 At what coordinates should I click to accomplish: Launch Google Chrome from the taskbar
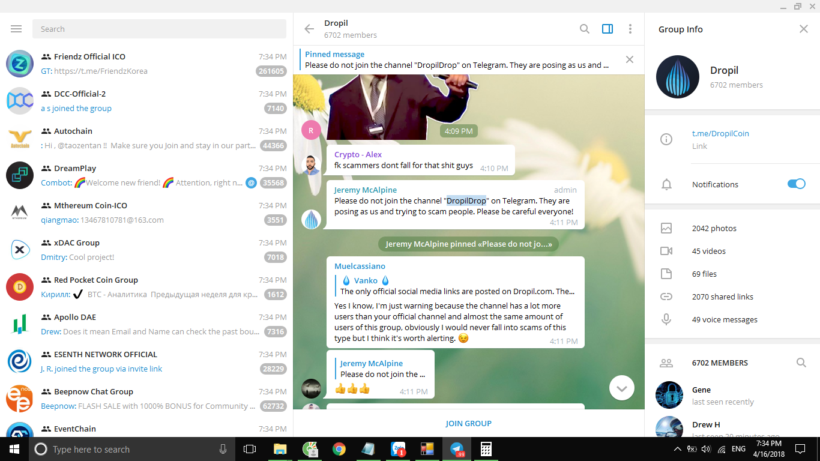339,449
